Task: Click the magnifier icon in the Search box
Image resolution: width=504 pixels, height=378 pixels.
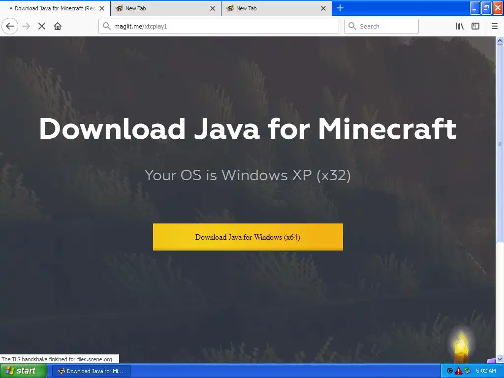Action: pyautogui.click(x=352, y=26)
